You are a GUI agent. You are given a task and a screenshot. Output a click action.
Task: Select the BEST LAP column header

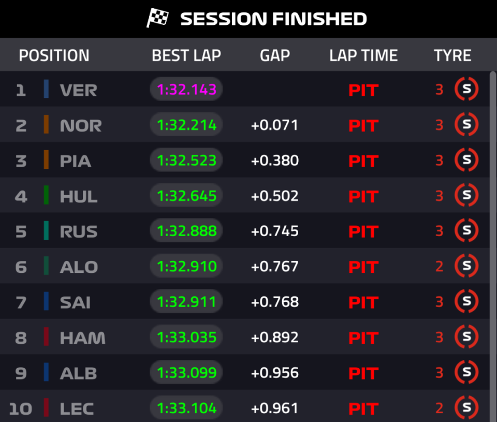[186, 55]
